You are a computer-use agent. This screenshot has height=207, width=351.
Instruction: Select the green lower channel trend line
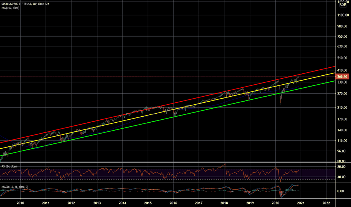168,118
